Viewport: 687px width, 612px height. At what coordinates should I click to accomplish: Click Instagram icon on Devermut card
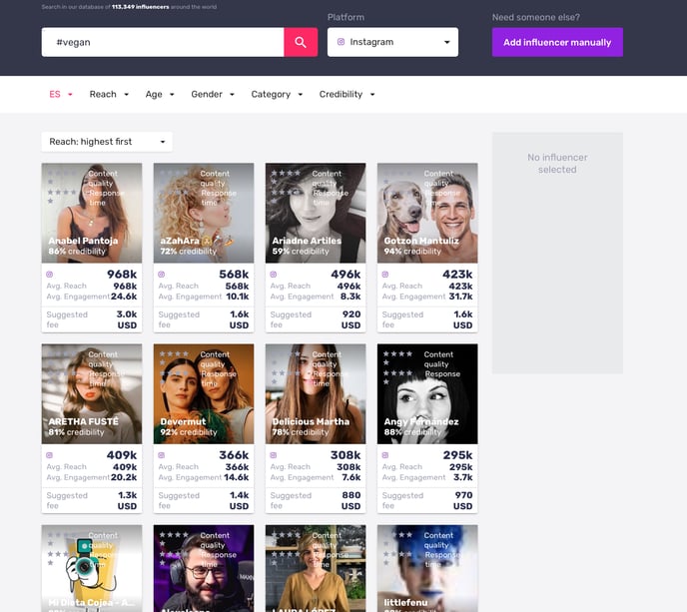click(x=161, y=455)
